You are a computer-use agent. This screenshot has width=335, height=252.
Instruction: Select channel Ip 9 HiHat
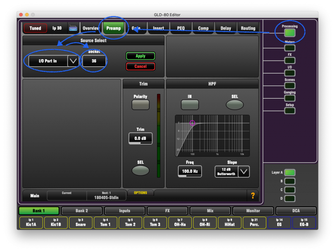[230, 223]
